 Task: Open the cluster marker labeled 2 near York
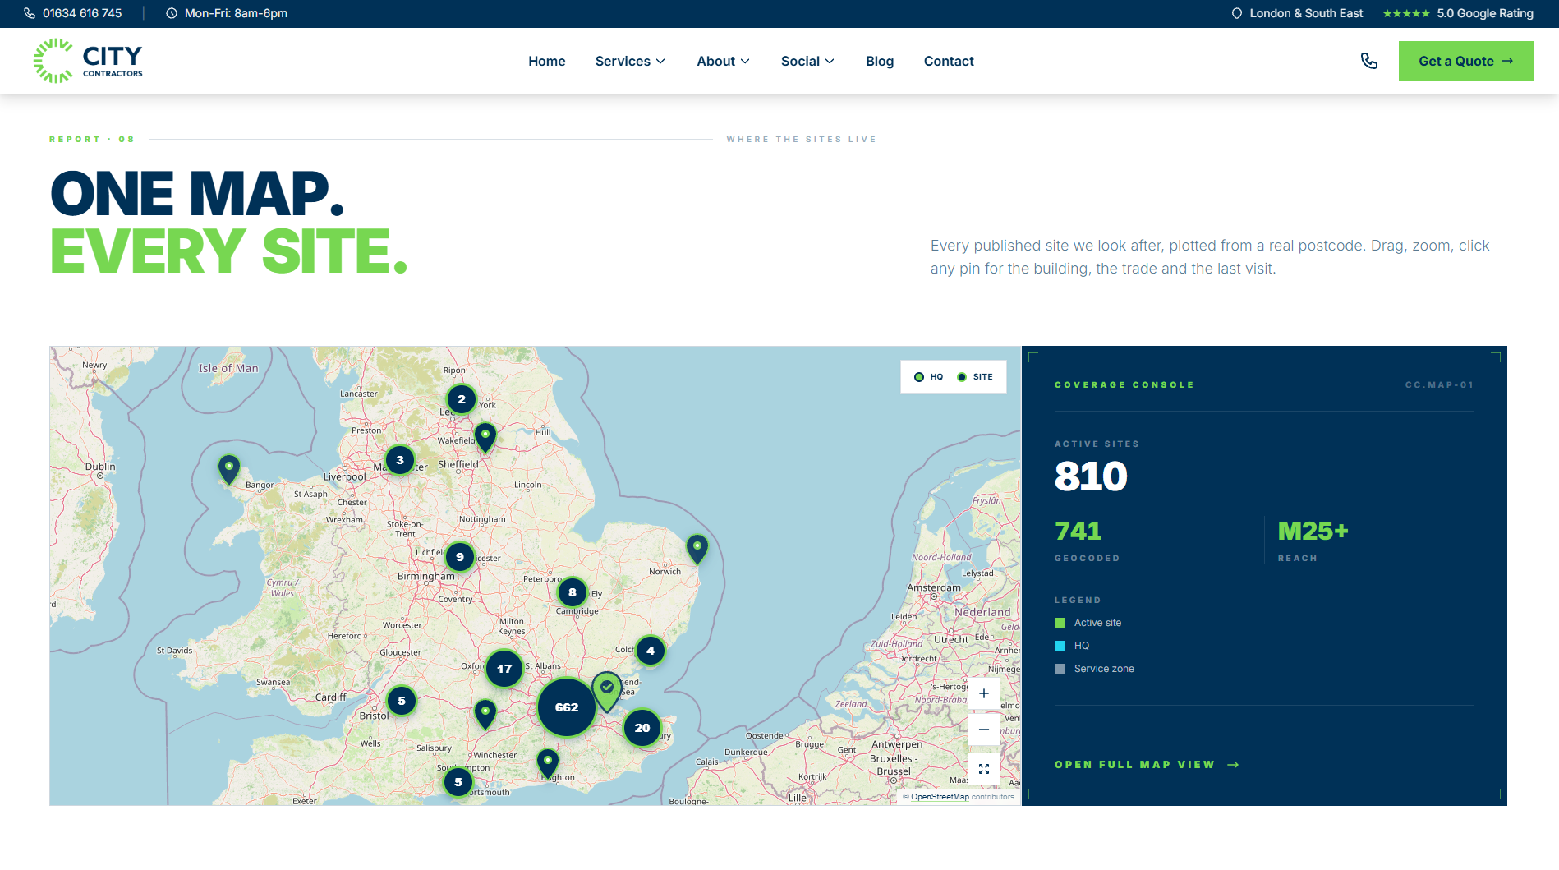[462, 399]
